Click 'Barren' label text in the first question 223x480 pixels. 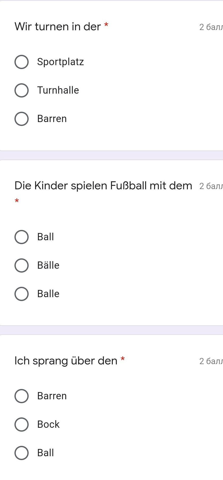tap(52, 119)
